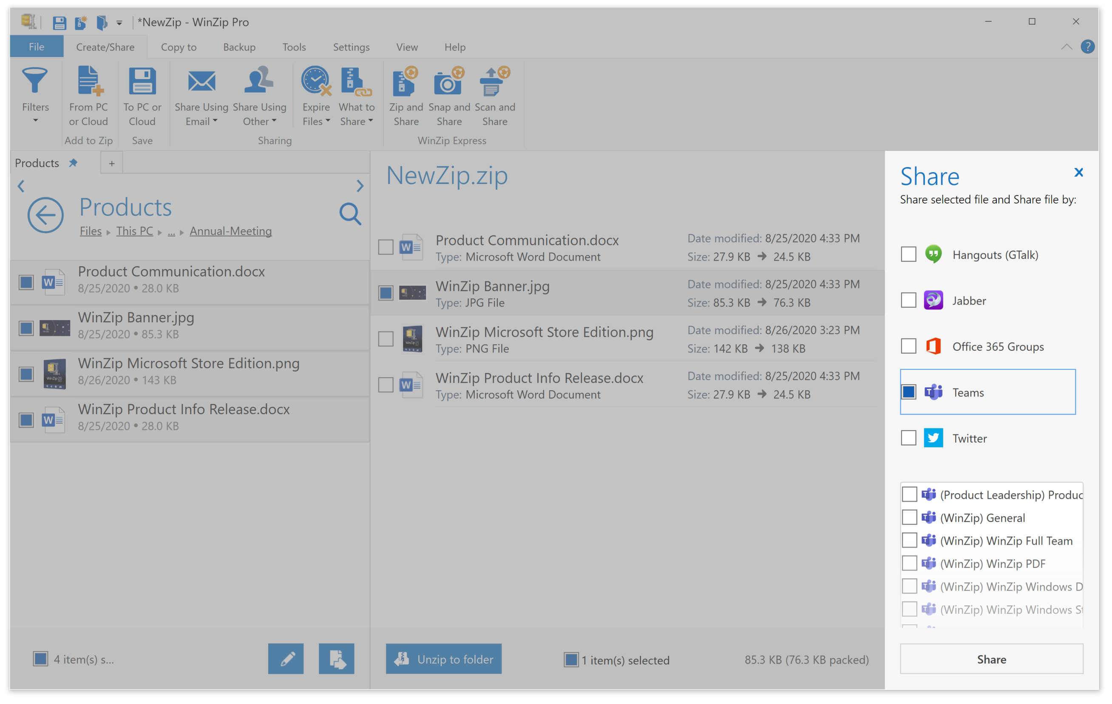Close the Share panel

coord(1078,172)
